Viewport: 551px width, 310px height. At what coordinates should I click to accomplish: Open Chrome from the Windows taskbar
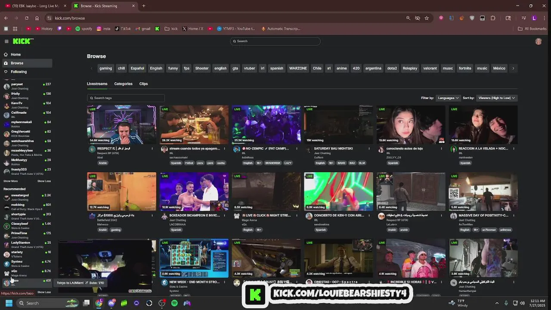99,303
